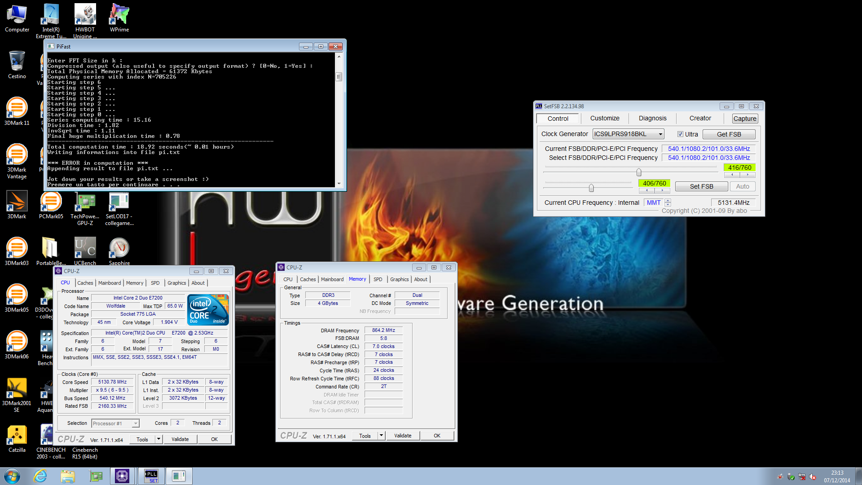862x485 pixels.
Task: Open the Sapphire desktop shortcut
Action: [x=119, y=251]
